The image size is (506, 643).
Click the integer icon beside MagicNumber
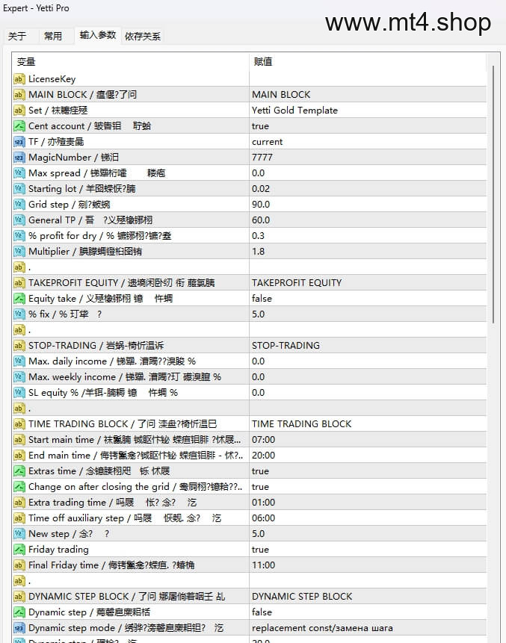point(19,157)
